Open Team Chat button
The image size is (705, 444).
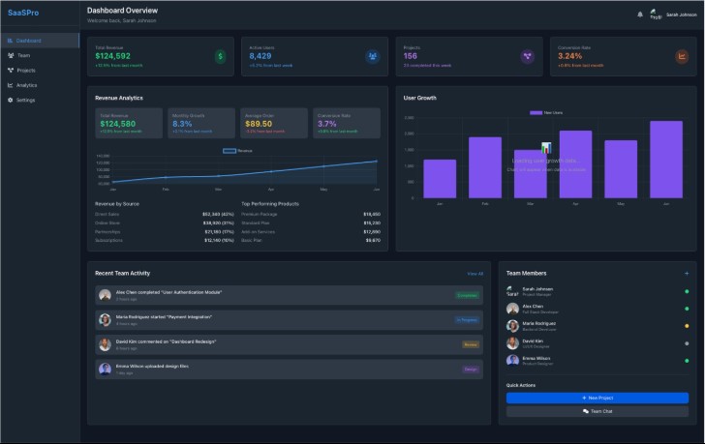pyautogui.click(x=598, y=411)
